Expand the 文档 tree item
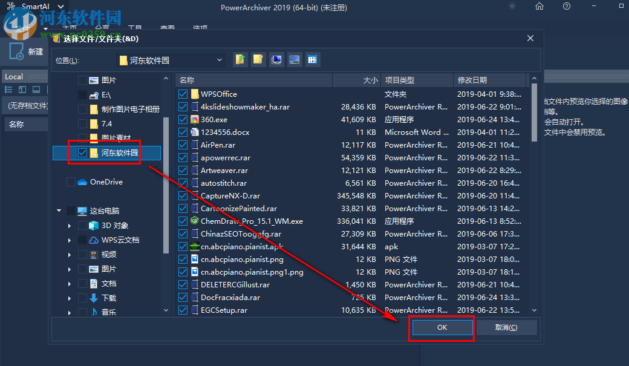 coord(68,283)
